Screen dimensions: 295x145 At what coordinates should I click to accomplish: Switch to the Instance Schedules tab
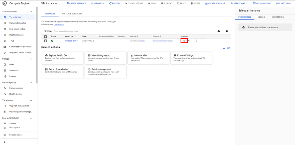coord(72,14)
